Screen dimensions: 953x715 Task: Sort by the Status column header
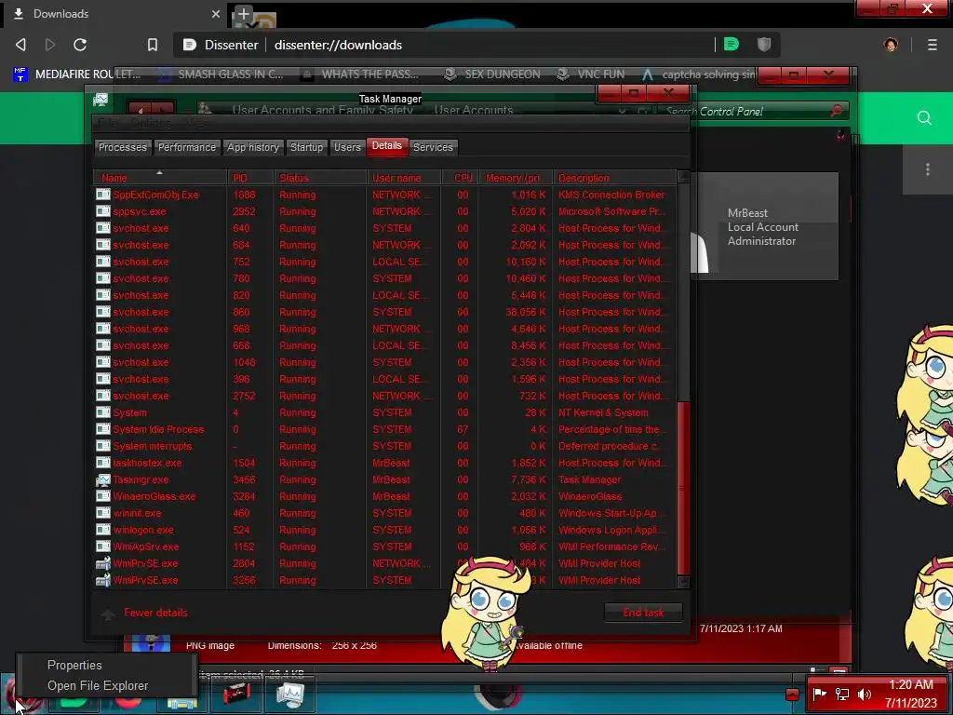[x=320, y=178]
